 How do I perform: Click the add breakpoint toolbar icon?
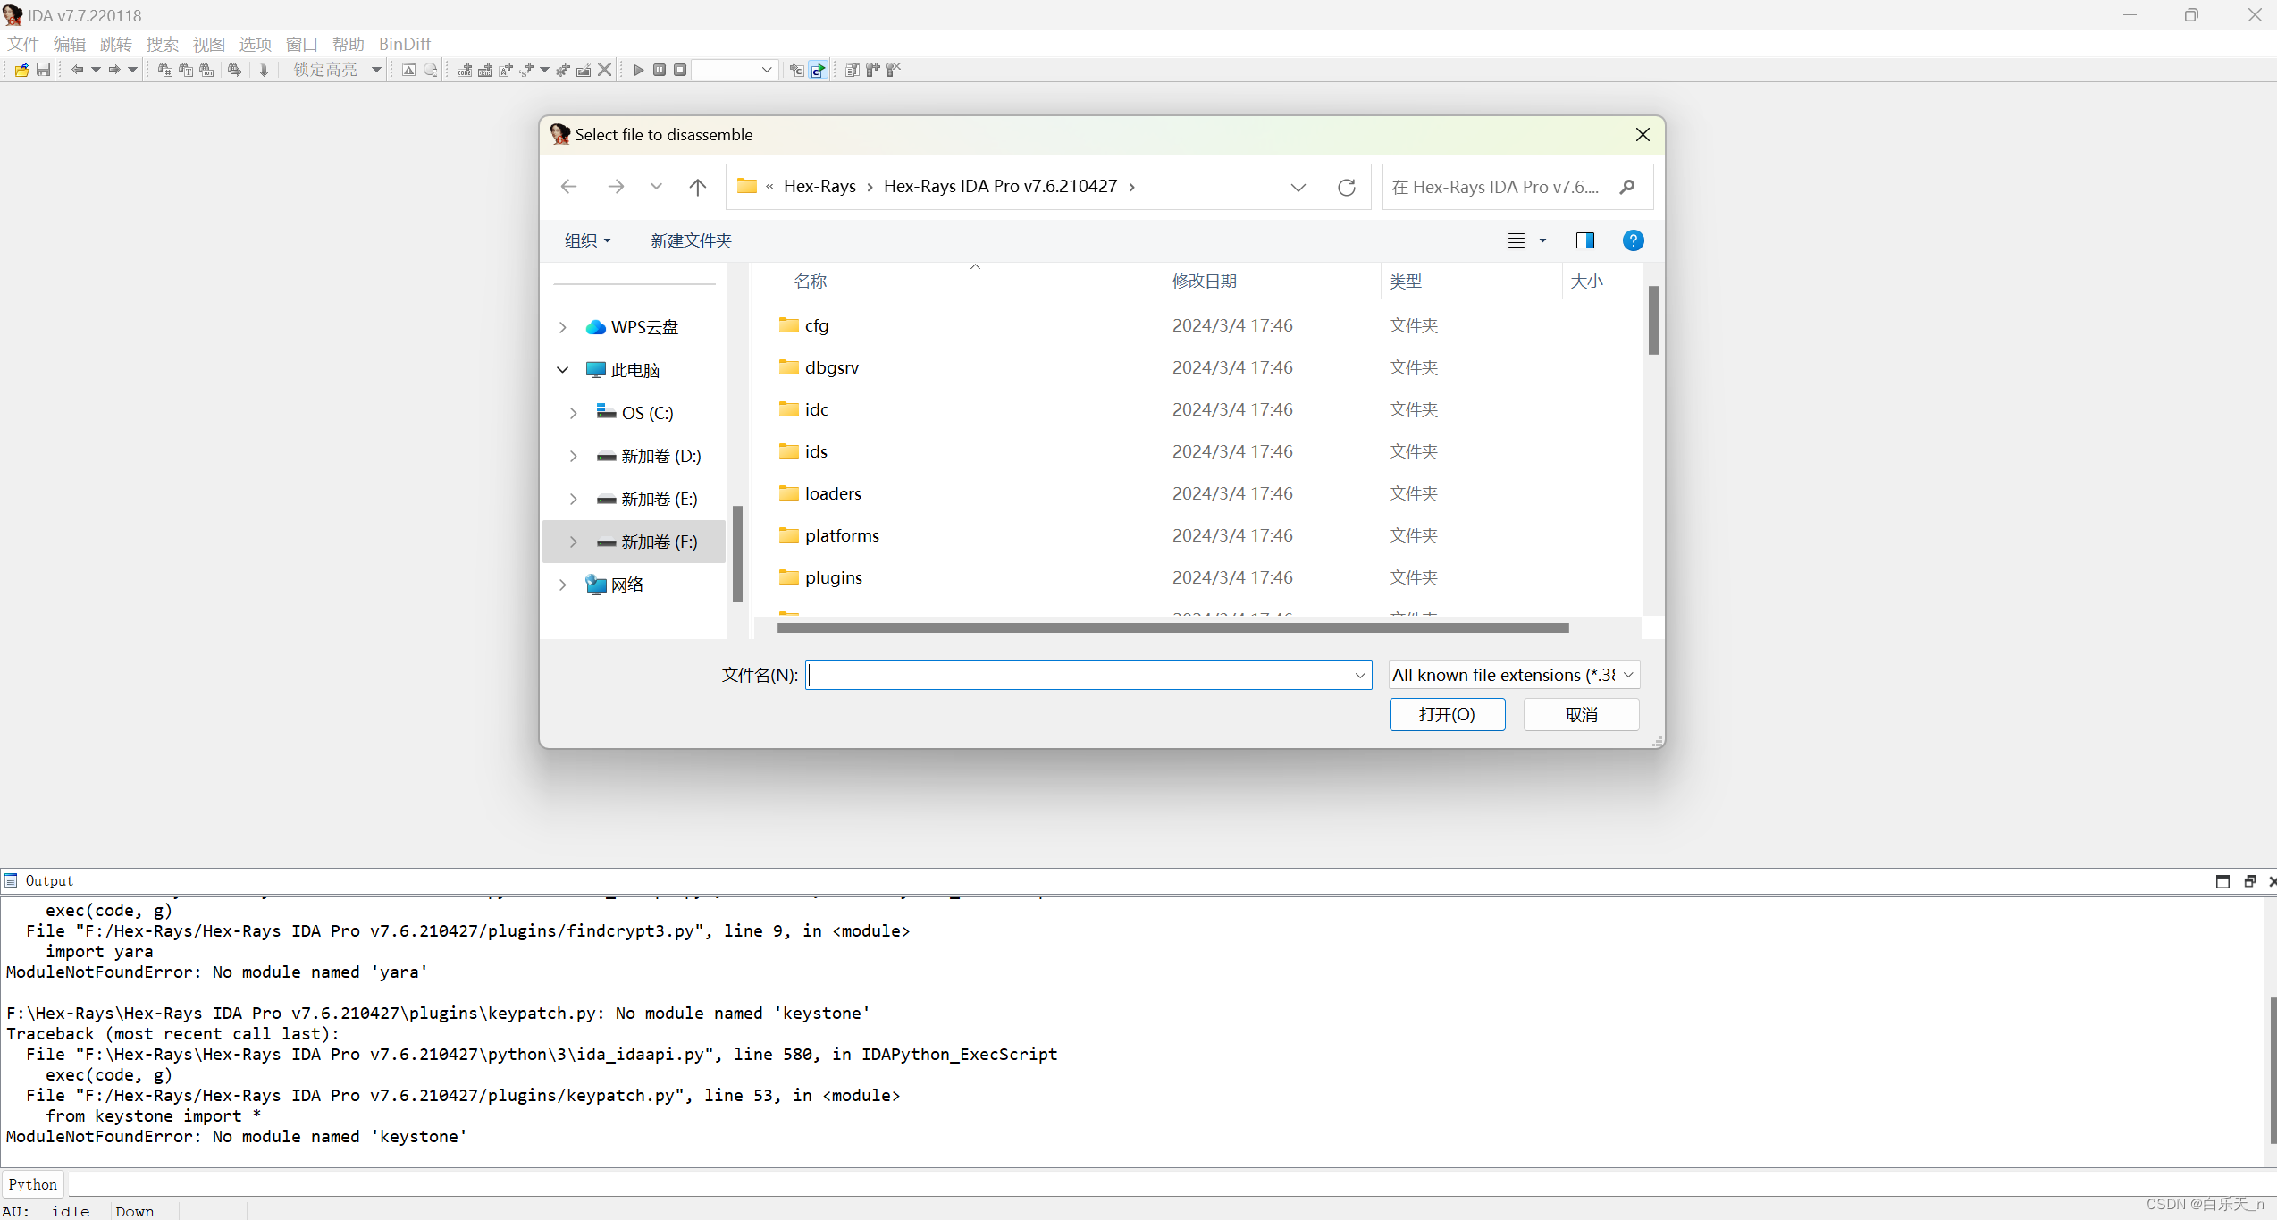tap(872, 70)
